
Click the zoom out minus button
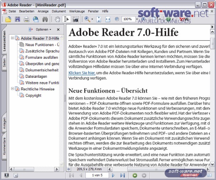tap(117, 19)
